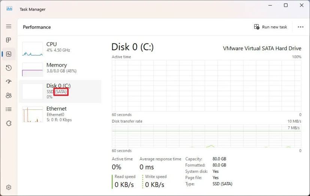Select the Performance page icon in sidebar

click(9, 54)
